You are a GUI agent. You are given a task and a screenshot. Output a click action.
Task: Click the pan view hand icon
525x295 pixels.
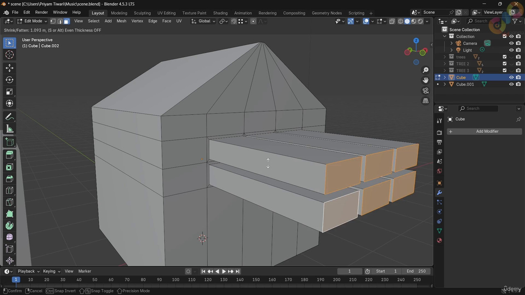pyautogui.click(x=426, y=80)
